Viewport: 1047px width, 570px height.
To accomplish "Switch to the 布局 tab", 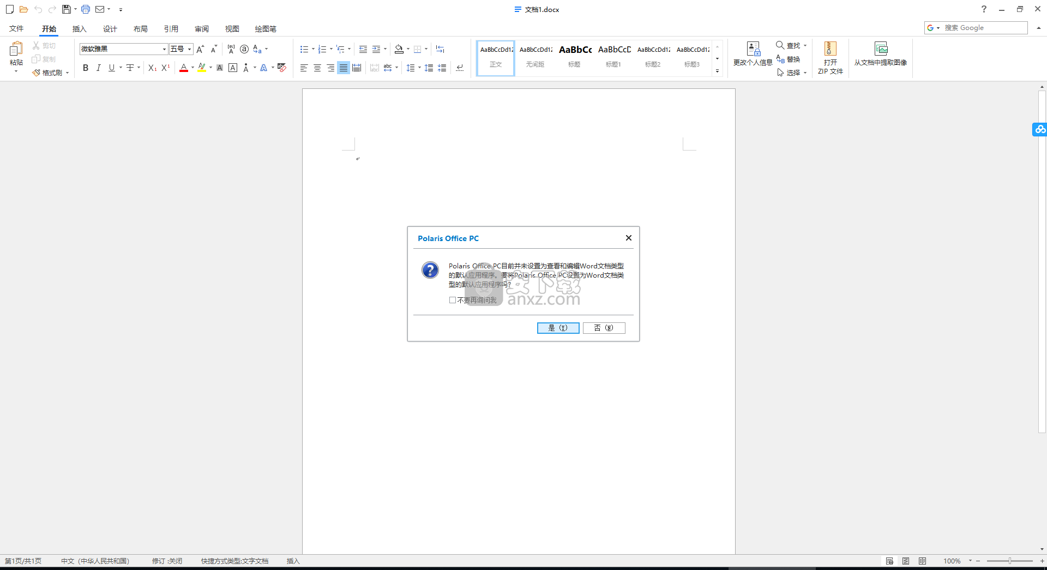I will pyautogui.click(x=141, y=28).
